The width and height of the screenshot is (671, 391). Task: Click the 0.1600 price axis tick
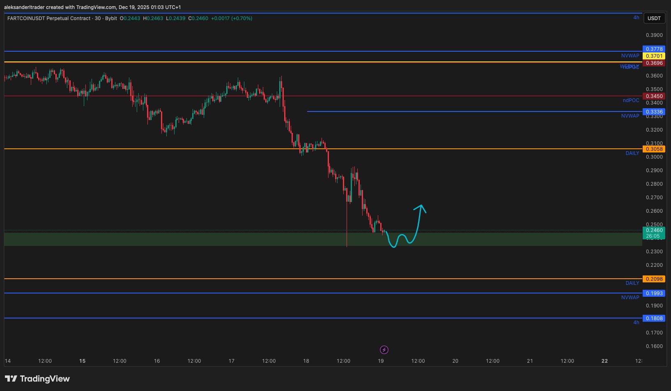tap(654, 346)
